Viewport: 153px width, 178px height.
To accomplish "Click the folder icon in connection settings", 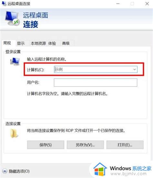I will [x=14, y=133].
